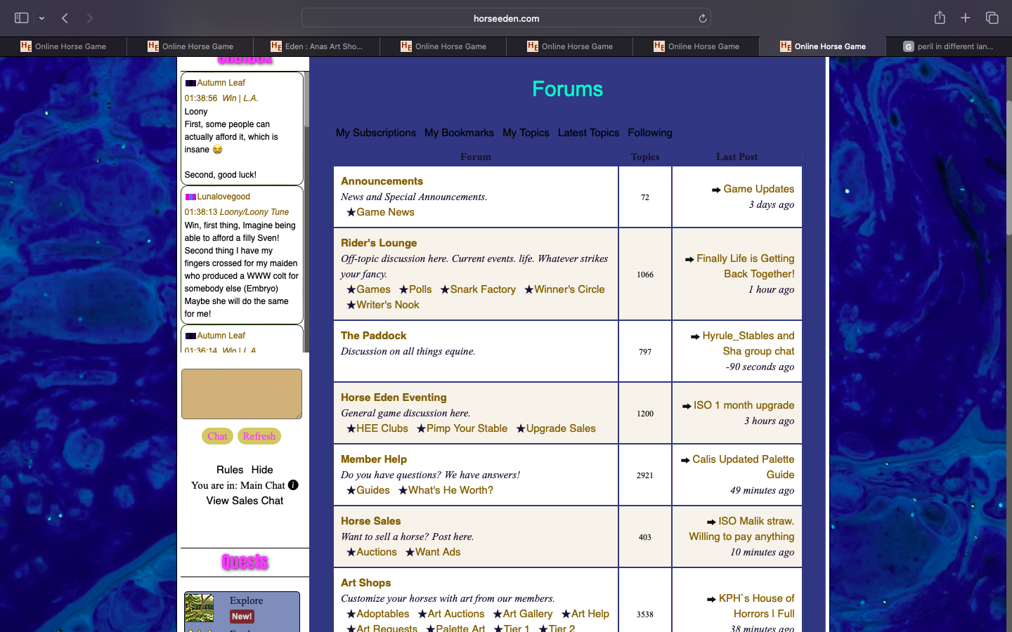The image size is (1012, 632).
Task: Click the Explore quest thumbnail image
Action: (x=199, y=608)
